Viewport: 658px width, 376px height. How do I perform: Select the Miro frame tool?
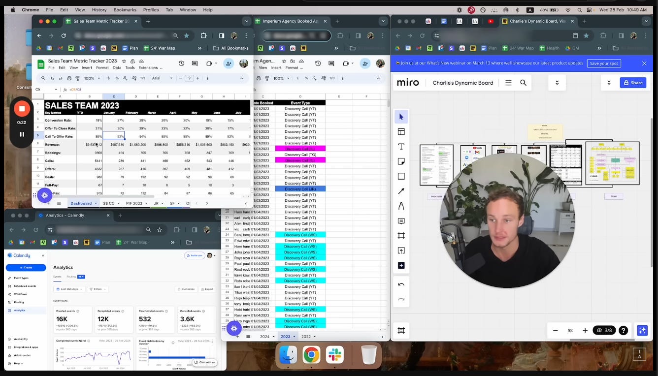401,236
